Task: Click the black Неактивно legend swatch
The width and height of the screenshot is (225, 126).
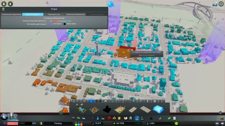Action: (x=65, y=24)
